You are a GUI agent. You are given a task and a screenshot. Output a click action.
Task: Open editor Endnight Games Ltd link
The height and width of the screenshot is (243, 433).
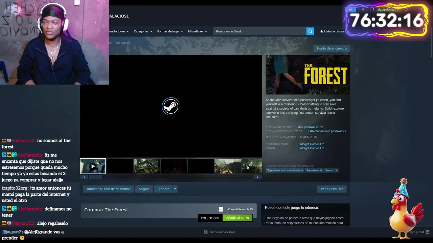311,148
